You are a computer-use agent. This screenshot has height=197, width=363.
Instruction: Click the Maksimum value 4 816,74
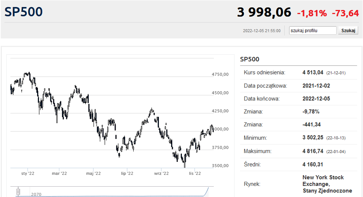tap(313, 151)
